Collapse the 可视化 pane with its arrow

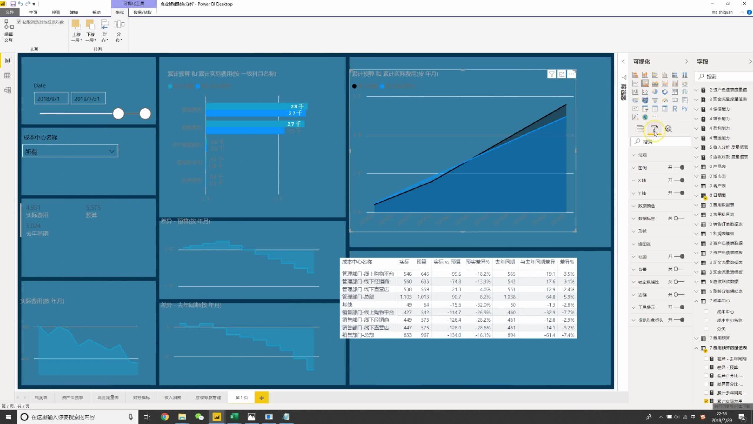coord(687,62)
